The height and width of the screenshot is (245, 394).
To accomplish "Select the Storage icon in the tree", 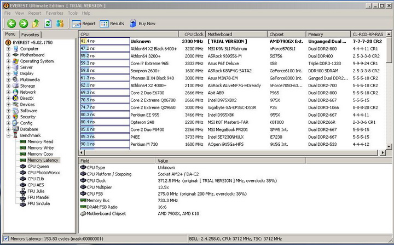I will click(15, 86).
